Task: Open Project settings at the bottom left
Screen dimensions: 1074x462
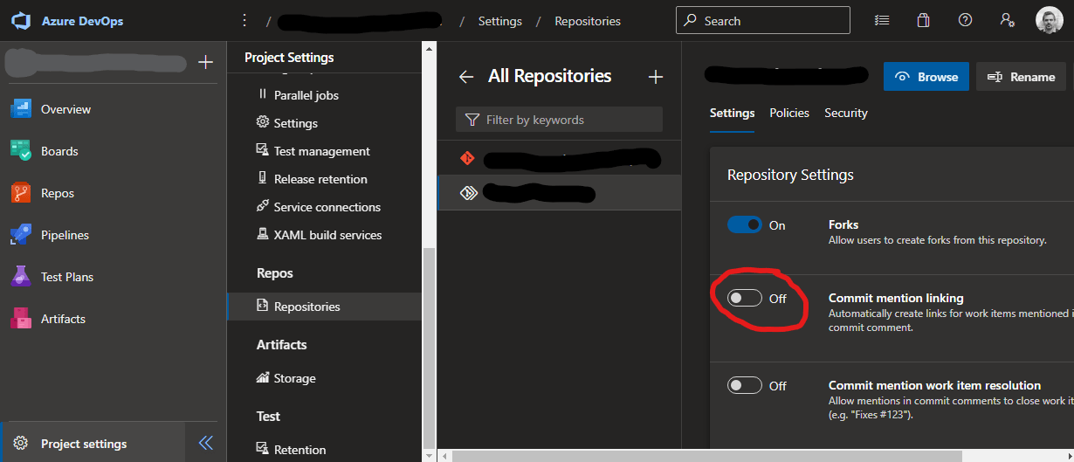Action: (93, 444)
